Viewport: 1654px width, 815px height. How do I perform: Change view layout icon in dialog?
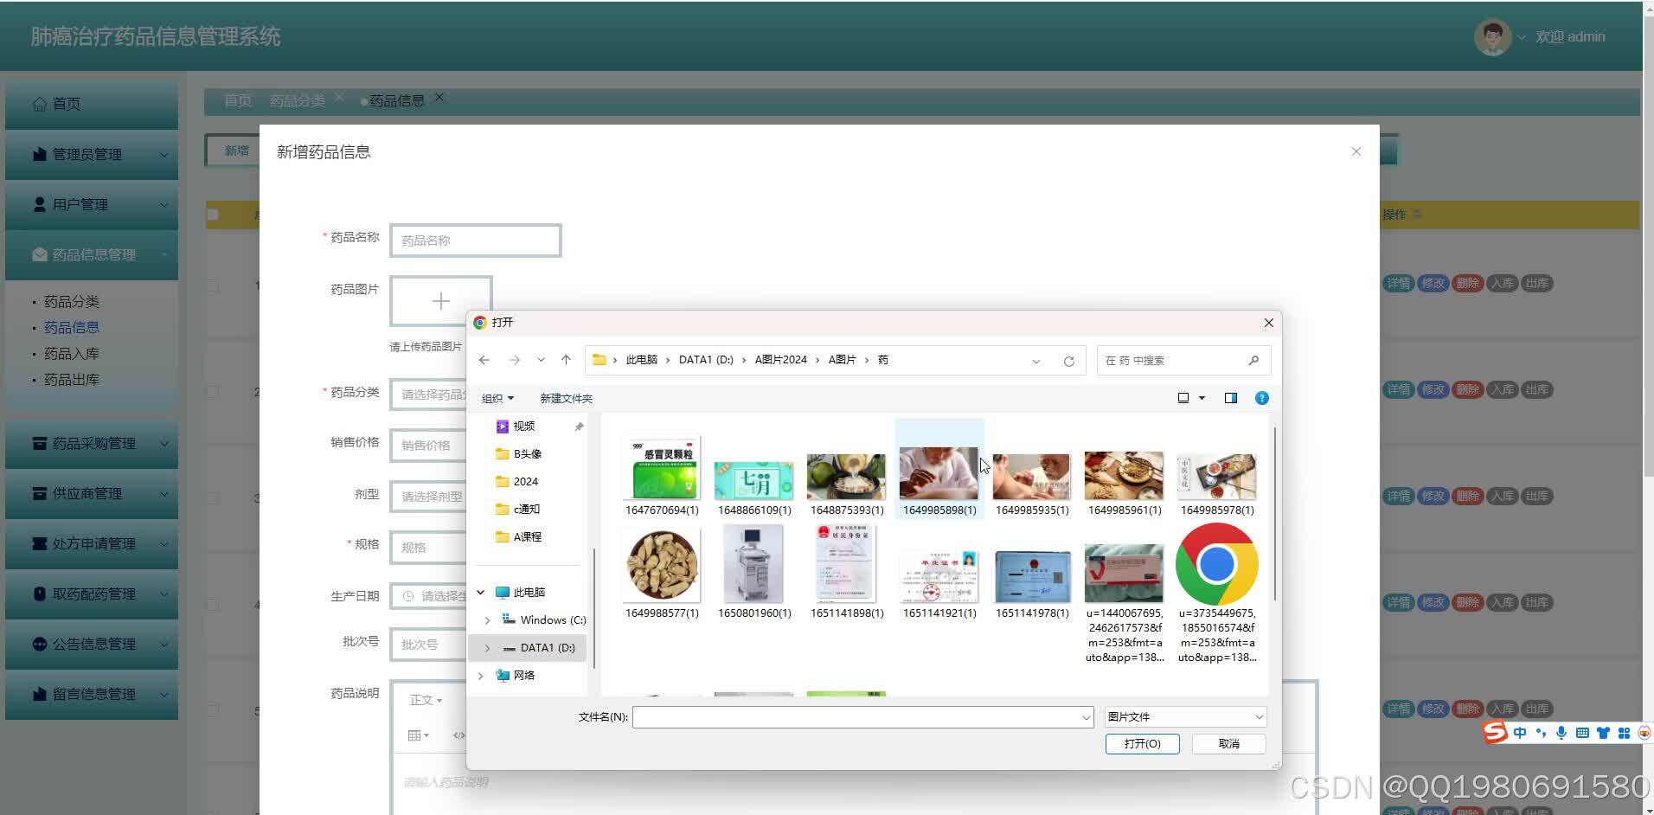click(1183, 398)
